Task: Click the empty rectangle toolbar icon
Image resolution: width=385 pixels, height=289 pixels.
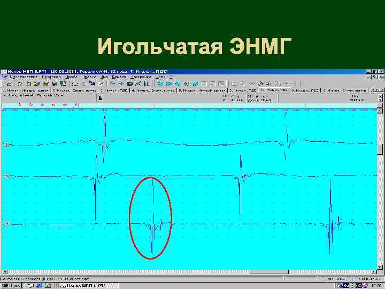Action: [235, 84]
